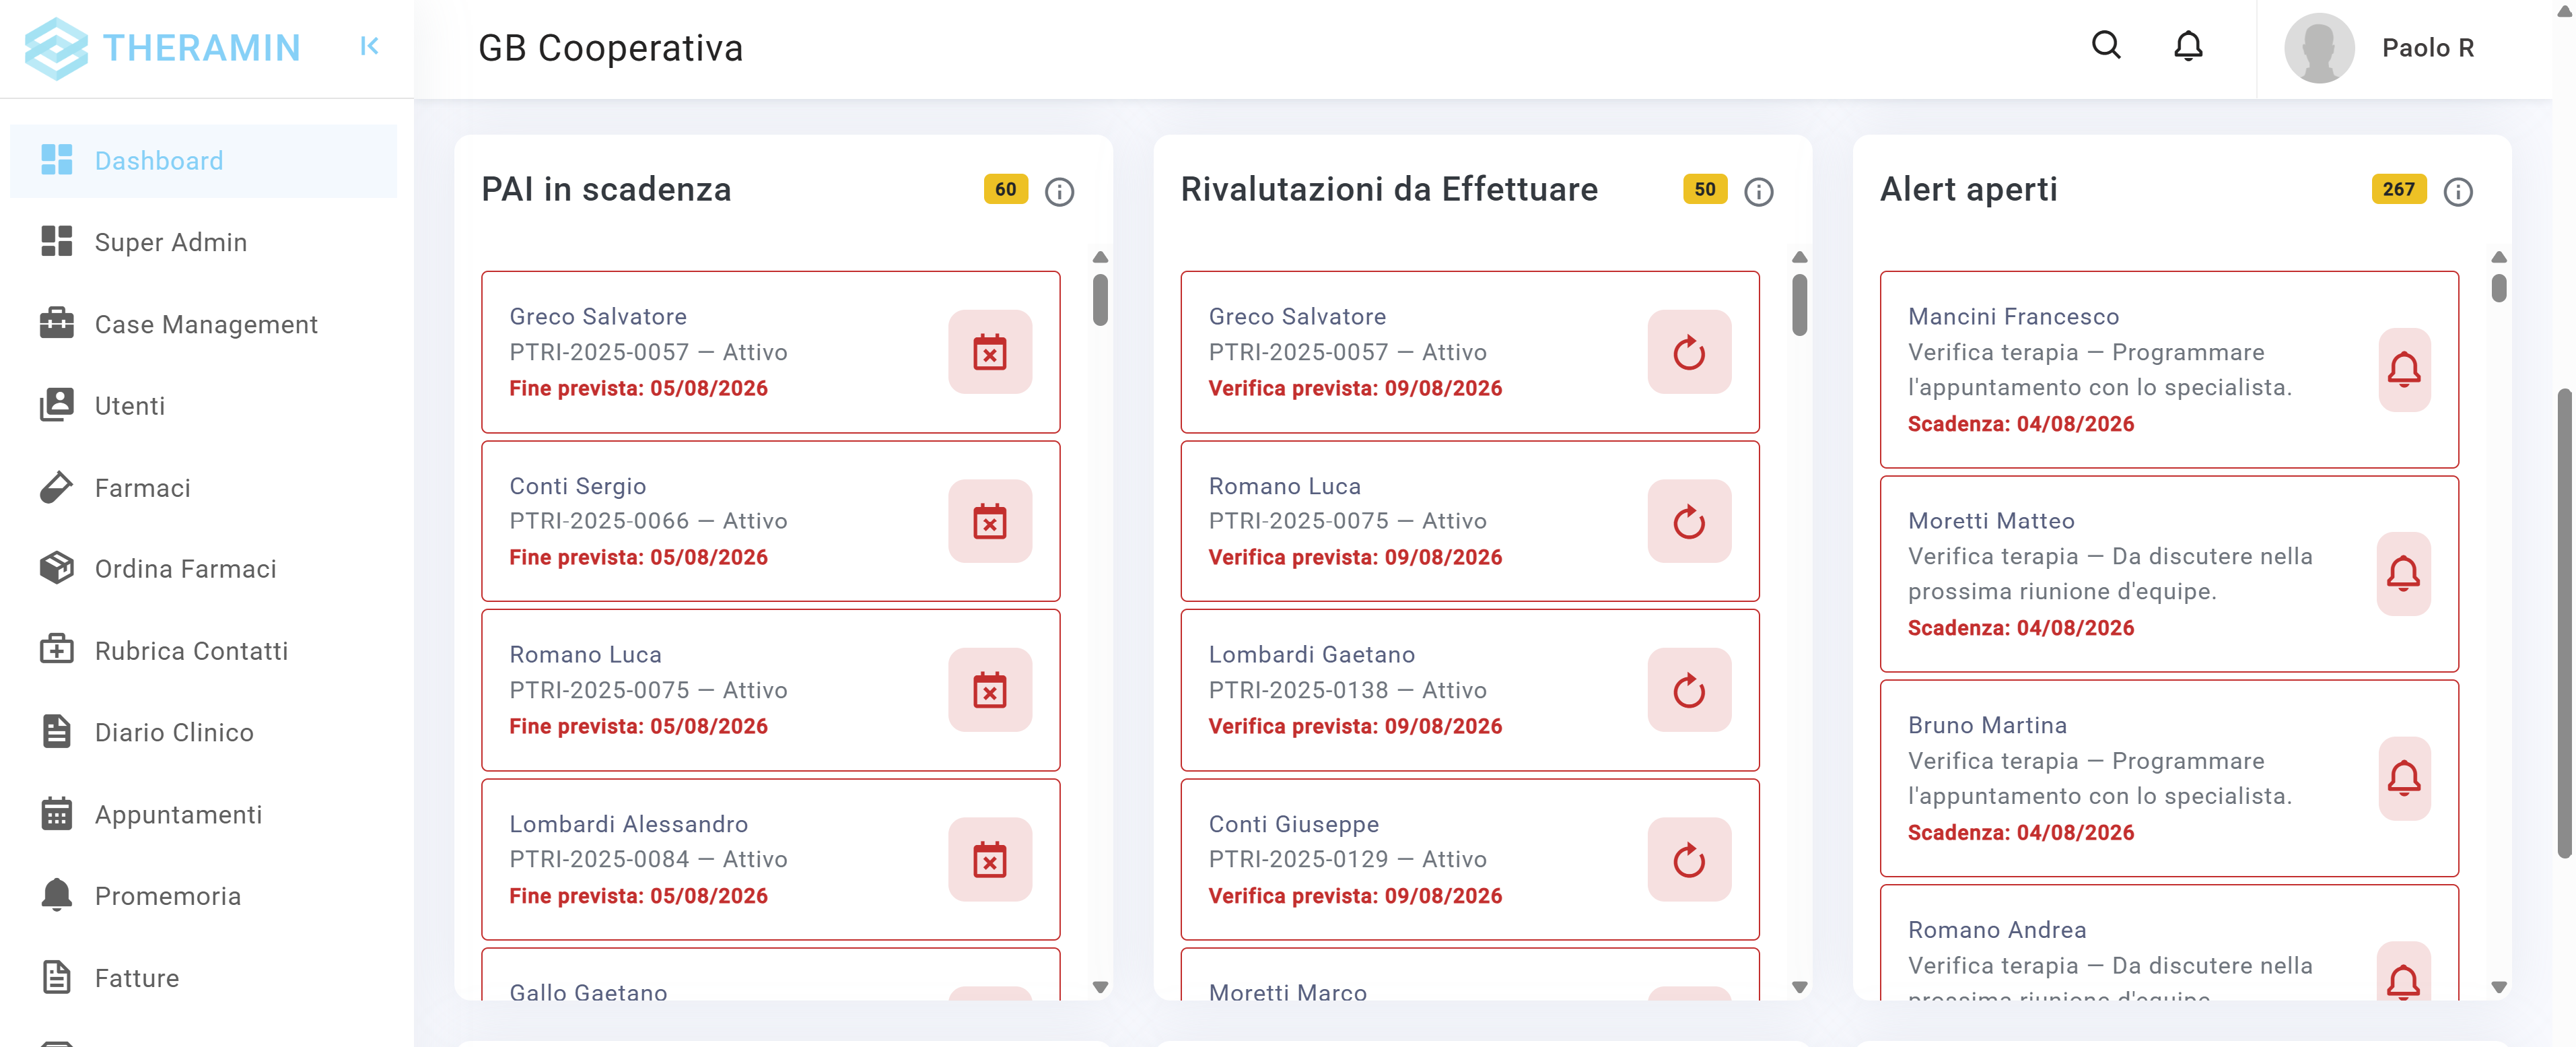The height and width of the screenshot is (1047, 2576).
Task: Open Super Admin section
Action: 203,242
